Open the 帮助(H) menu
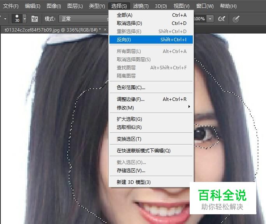 [x=228, y=6]
